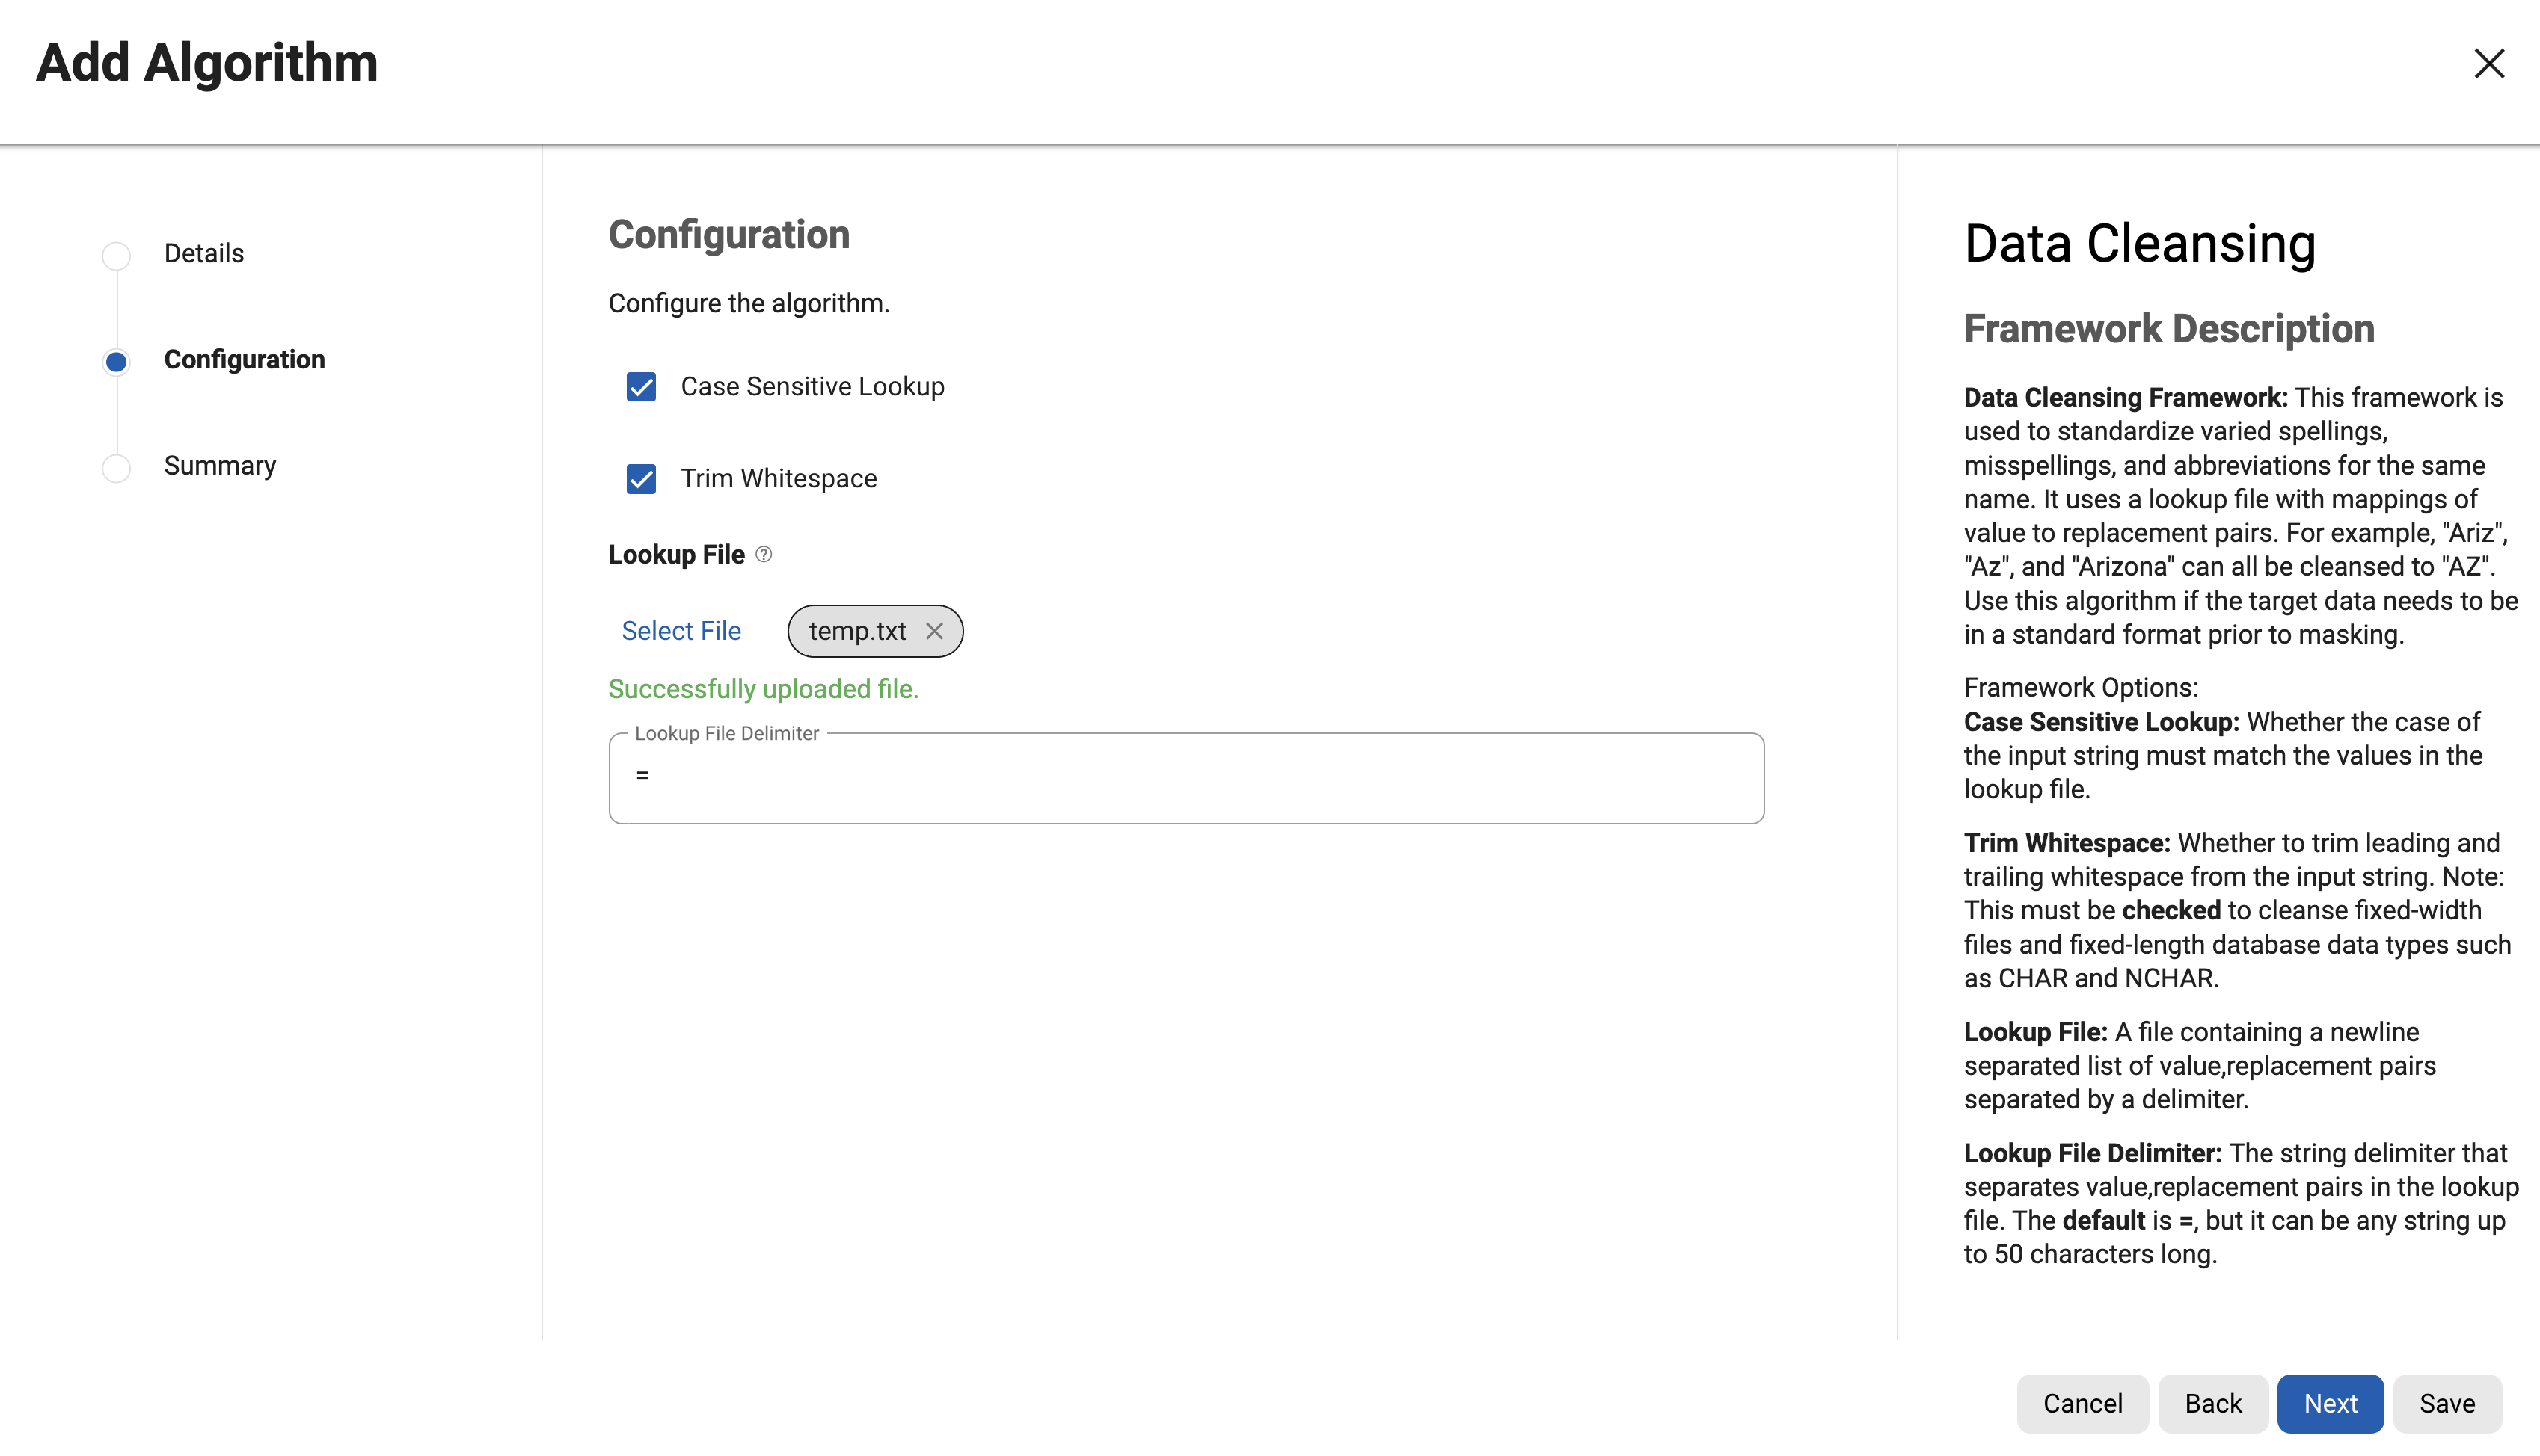
Task: Save the algorithm configuration
Action: coord(2447,1403)
